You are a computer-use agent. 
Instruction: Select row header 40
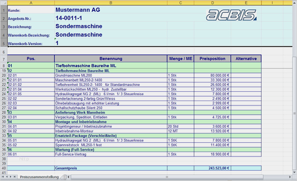pyautogui.click(x=3, y=168)
